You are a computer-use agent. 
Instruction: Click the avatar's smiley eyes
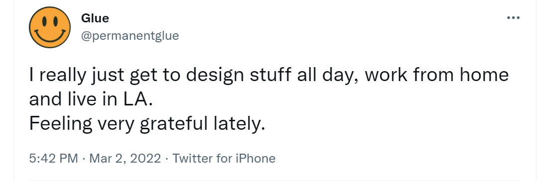pos(50,21)
